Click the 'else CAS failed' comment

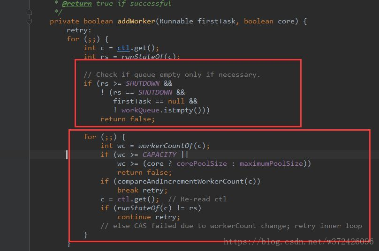tap(231, 226)
